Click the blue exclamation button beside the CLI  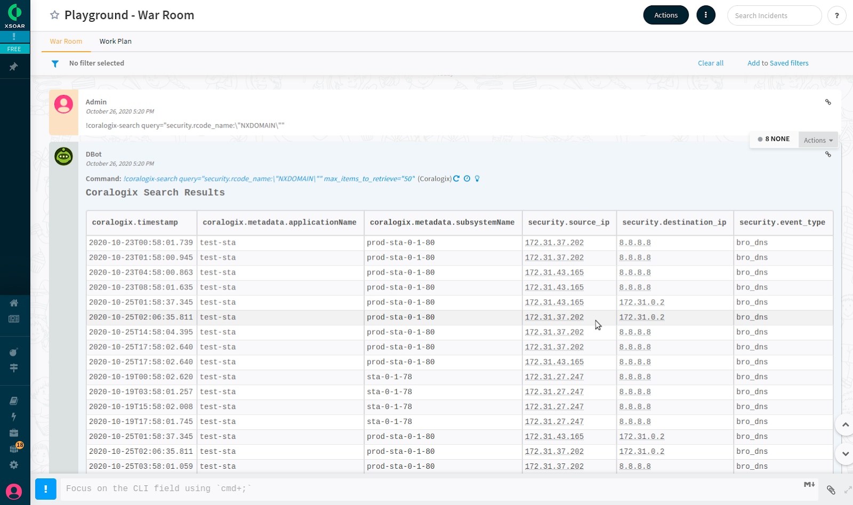click(46, 488)
